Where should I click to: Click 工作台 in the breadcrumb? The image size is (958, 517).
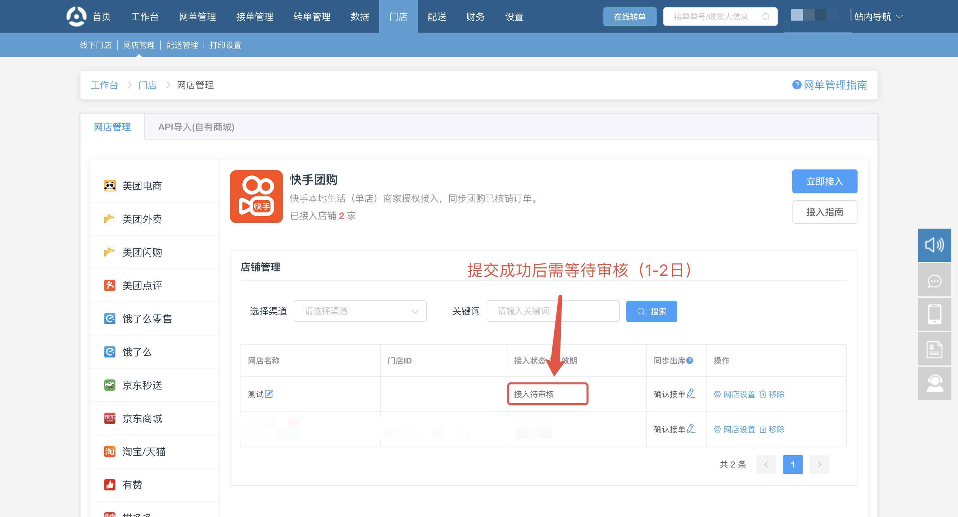coord(104,85)
